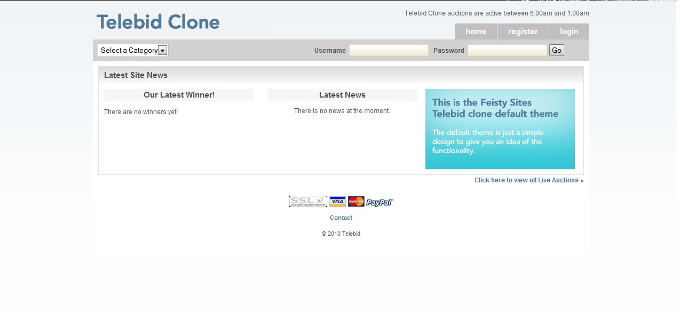680x321 pixels.
Task: Click the Feisty Sites default theme banner
Action: 500,129
